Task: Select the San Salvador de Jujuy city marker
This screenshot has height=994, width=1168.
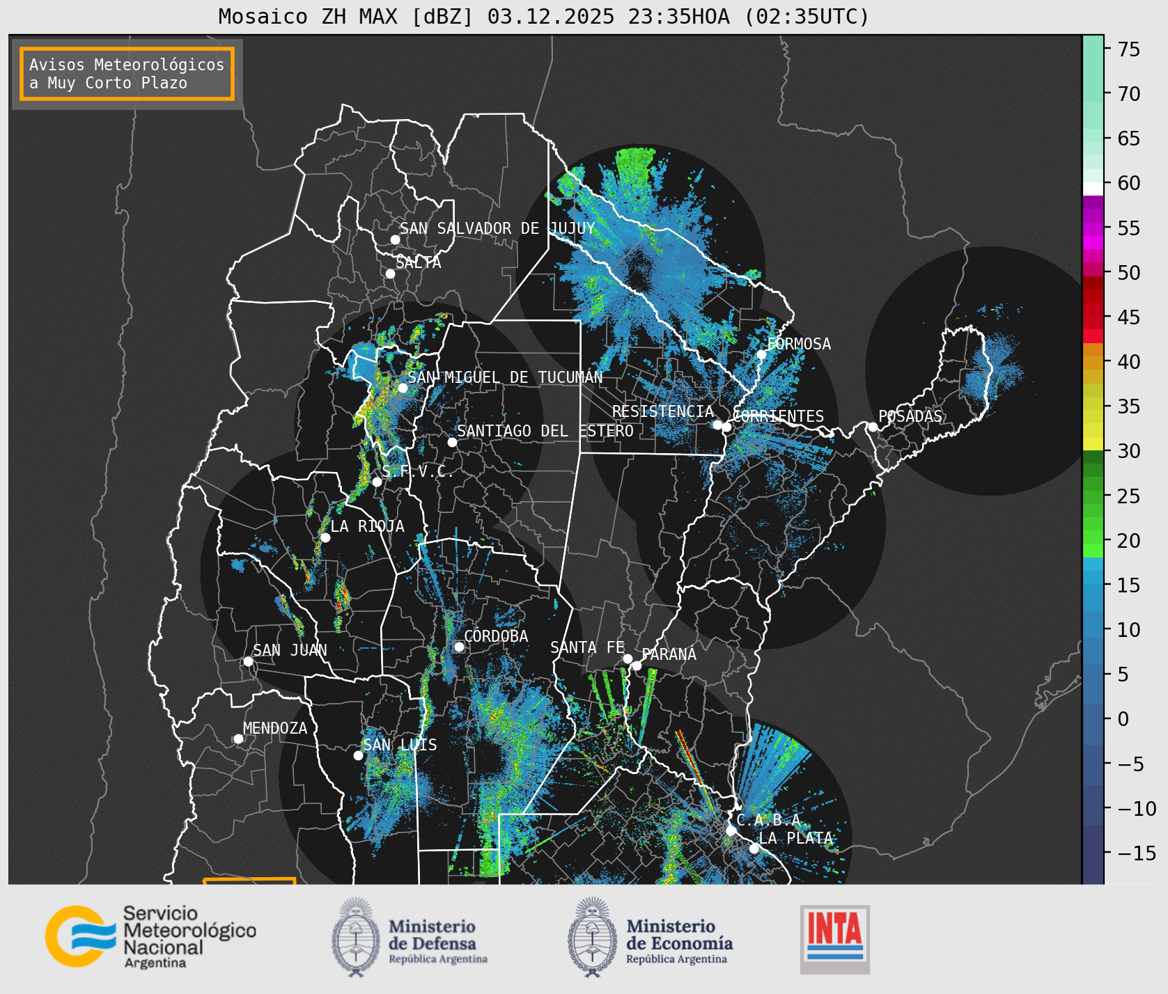Action: tap(395, 239)
